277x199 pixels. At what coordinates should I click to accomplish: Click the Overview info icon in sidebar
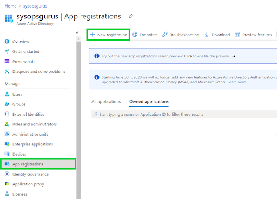click(x=7, y=42)
